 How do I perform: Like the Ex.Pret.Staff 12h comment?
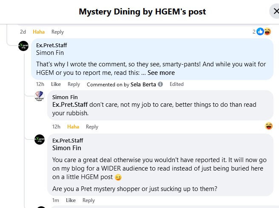[56, 84]
